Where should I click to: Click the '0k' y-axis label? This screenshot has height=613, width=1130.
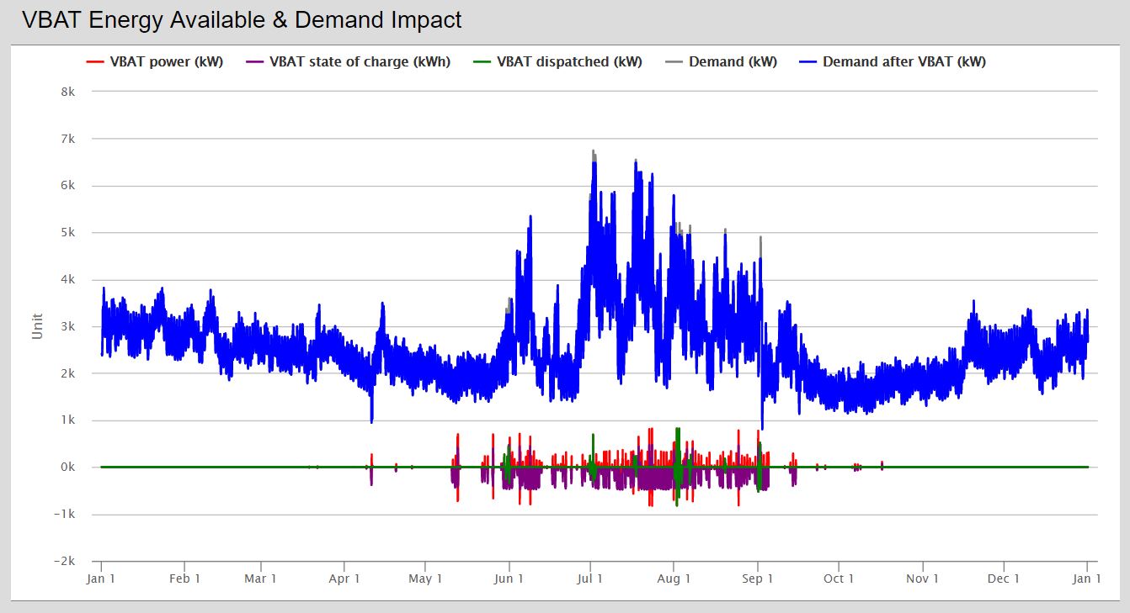[x=69, y=468]
